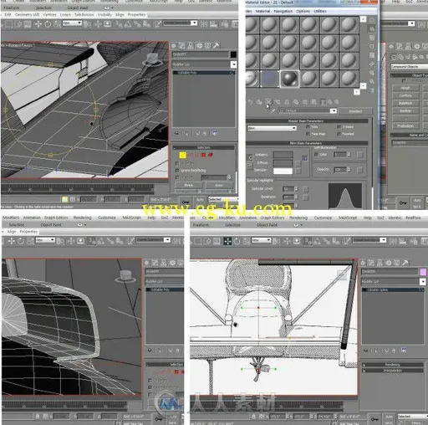428x425 pixels.
Task: Open View coordinate dropdown in wing viewport toolbar
Action: (x=72, y=23)
